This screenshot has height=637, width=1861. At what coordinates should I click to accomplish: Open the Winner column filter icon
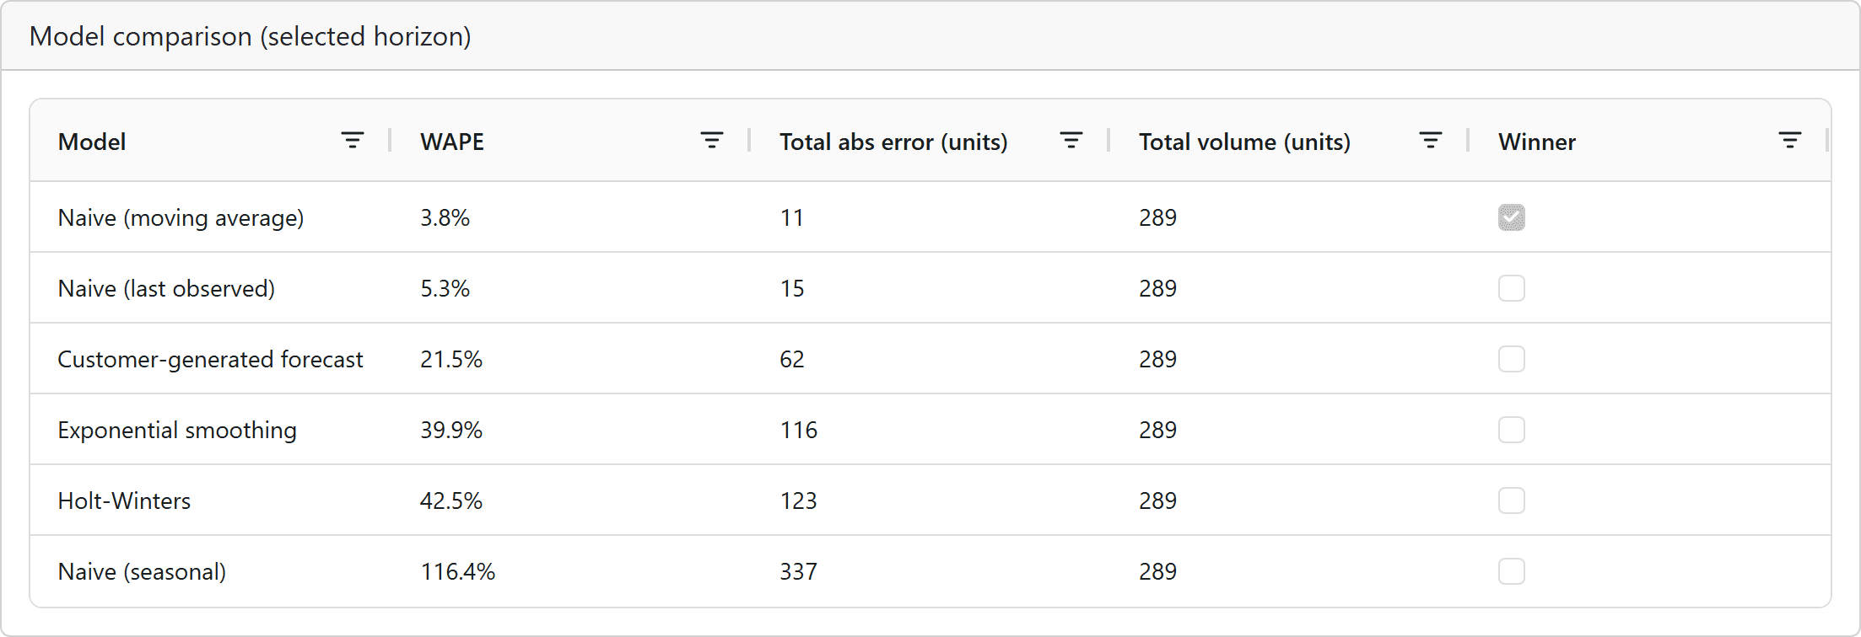[1790, 141]
